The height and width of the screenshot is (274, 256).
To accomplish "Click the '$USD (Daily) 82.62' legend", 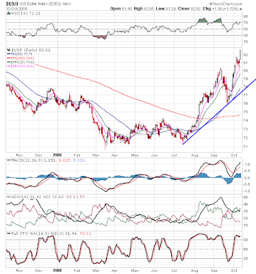I will 31,50.
